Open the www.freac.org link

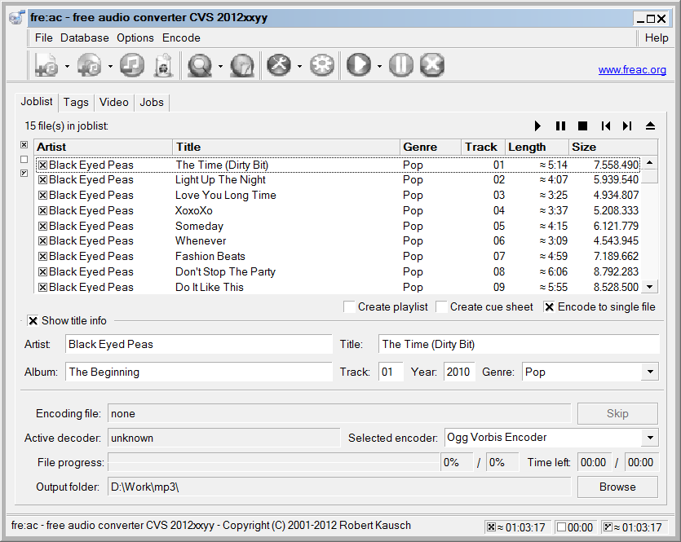(x=632, y=69)
